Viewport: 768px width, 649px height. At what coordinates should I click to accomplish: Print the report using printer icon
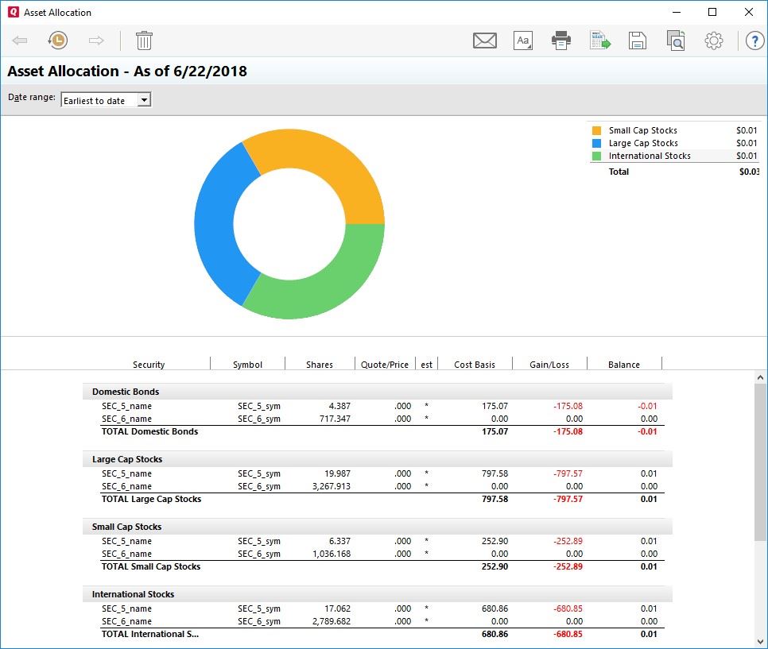click(x=561, y=41)
